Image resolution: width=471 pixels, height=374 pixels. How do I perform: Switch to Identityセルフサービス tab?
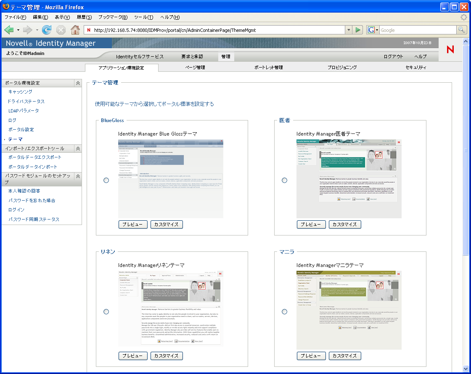pos(140,56)
